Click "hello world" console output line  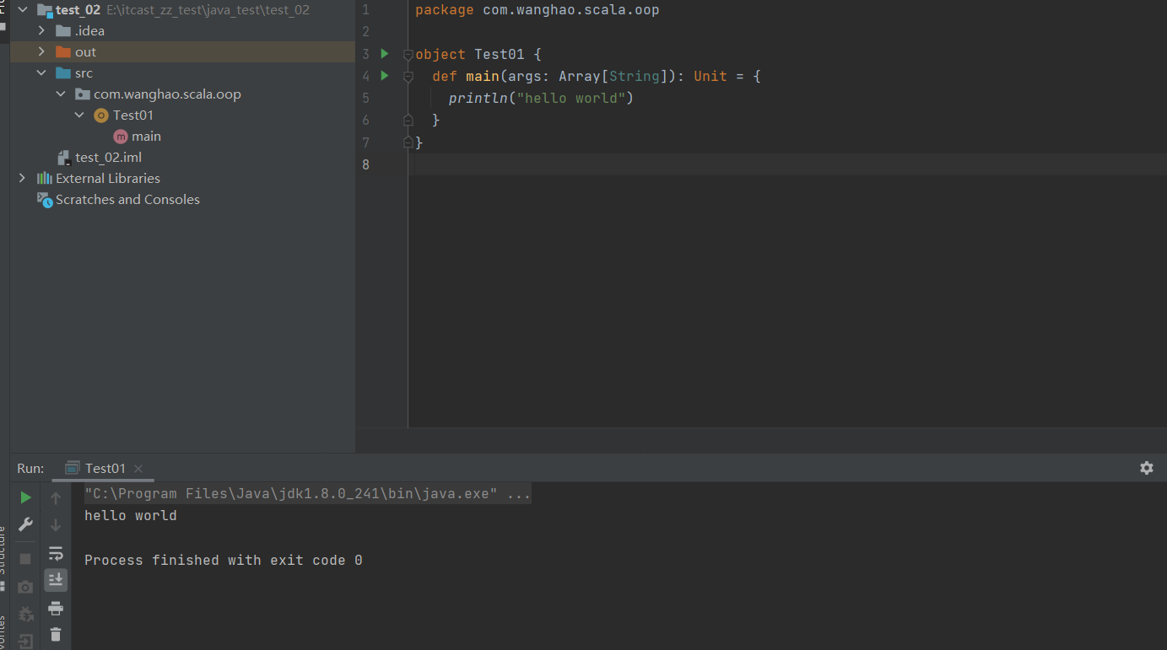tap(131, 516)
